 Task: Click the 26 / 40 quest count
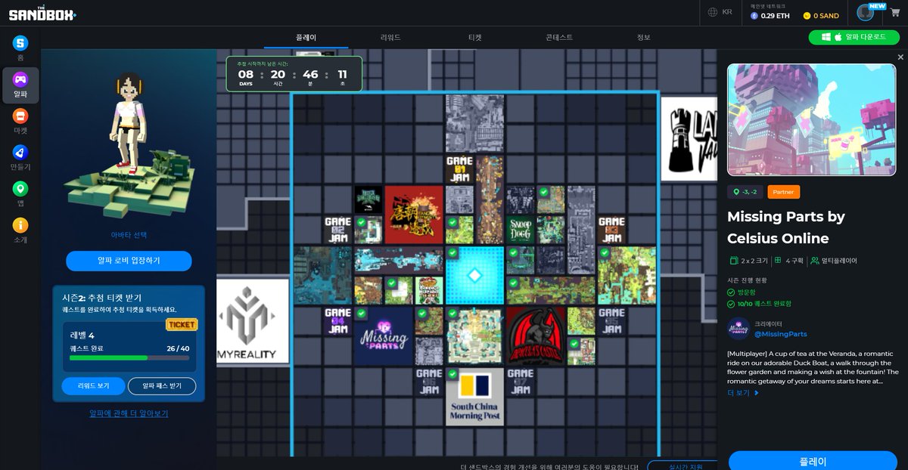(178, 348)
